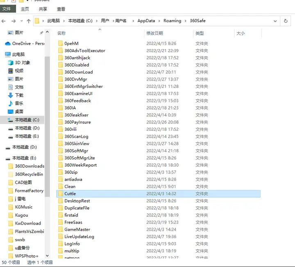Open recent locations dropdown arrow
295x267 pixels.
(22, 21)
